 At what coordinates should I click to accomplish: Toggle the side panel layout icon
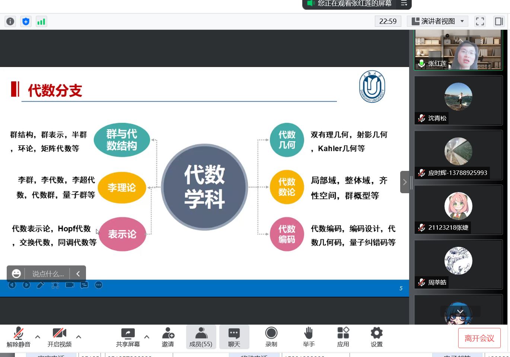pos(498,22)
